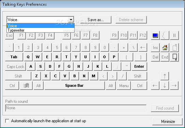
Task: Click the right bracket key
Action: pos(141,57)
